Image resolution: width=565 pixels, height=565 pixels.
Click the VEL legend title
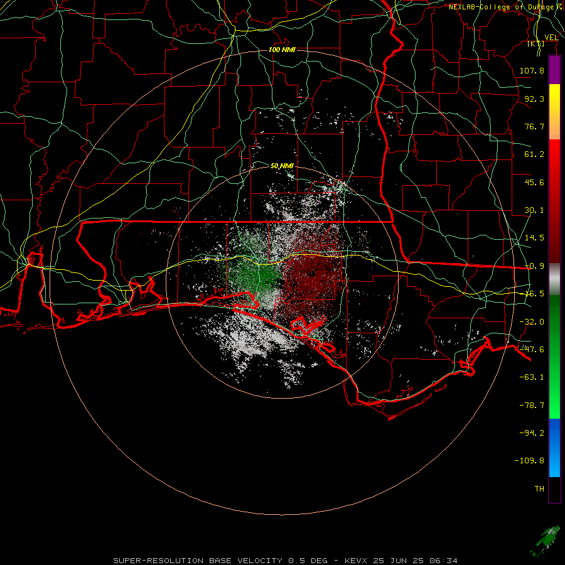(x=551, y=37)
